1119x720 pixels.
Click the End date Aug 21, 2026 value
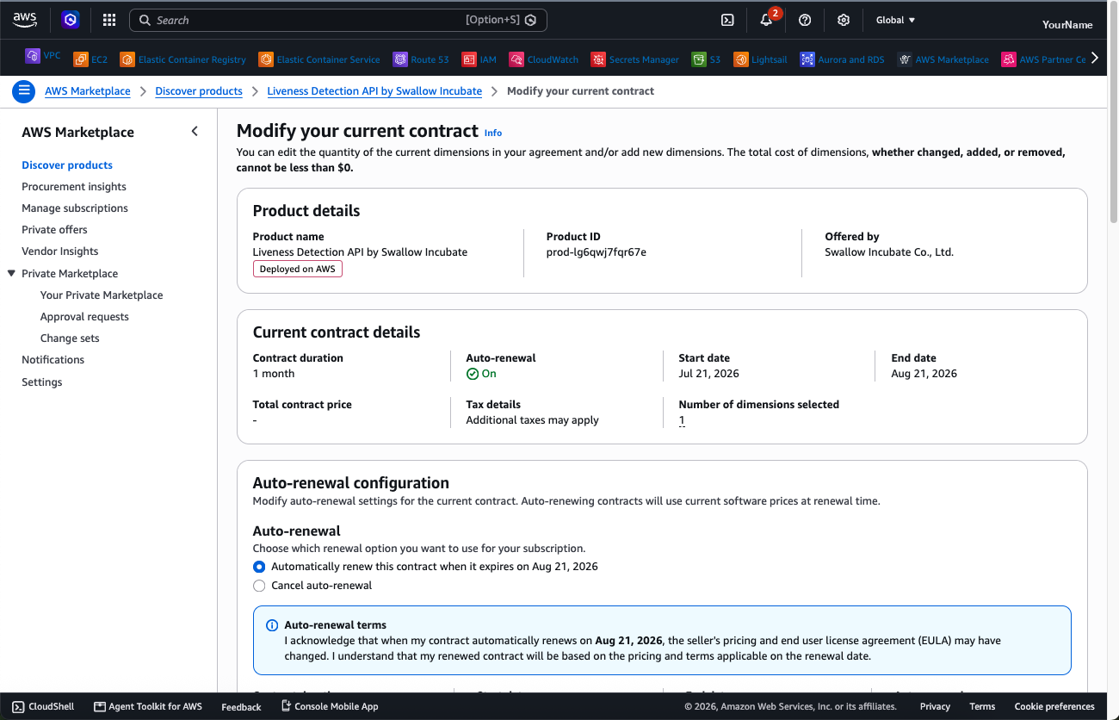click(x=924, y=374)
